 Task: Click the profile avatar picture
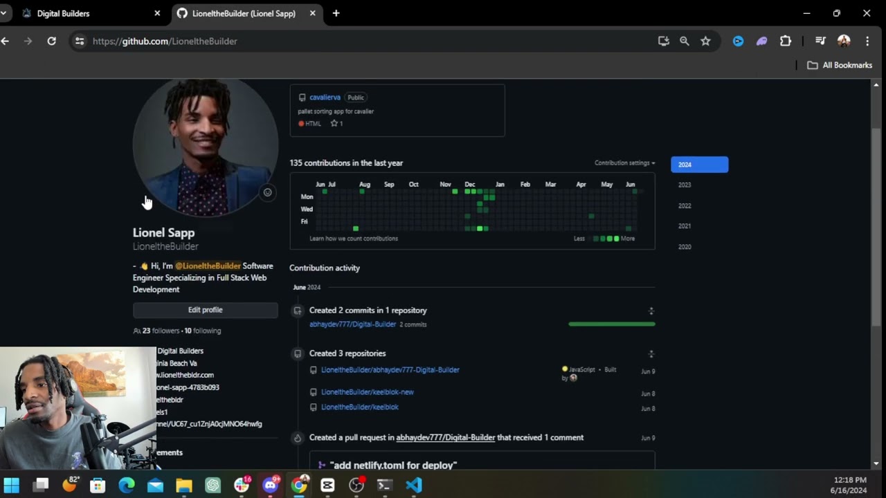tap(206, 145)
